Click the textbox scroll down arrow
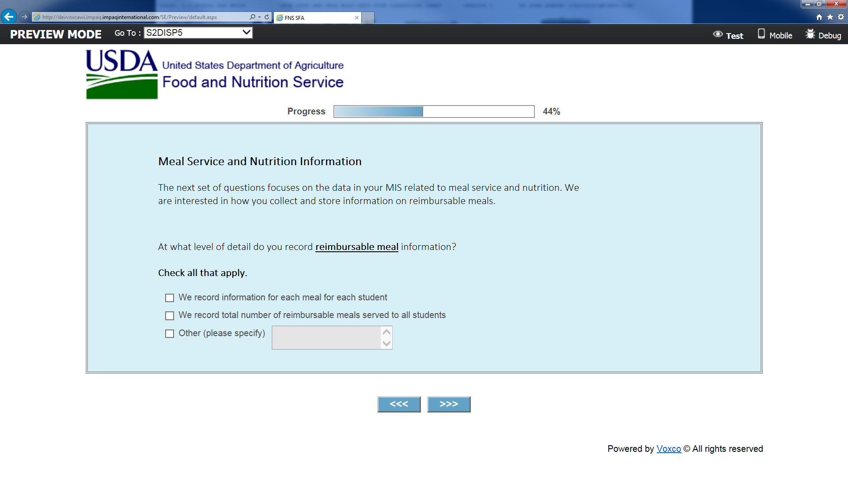This screenshot has width=848, height=477. tap(386, 344)
